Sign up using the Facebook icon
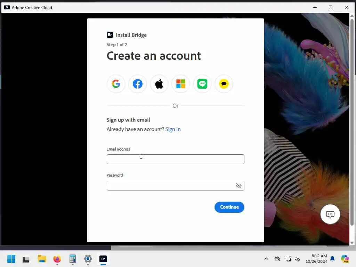The width and height of the screenshot is (356, 267). pos(138,84)
